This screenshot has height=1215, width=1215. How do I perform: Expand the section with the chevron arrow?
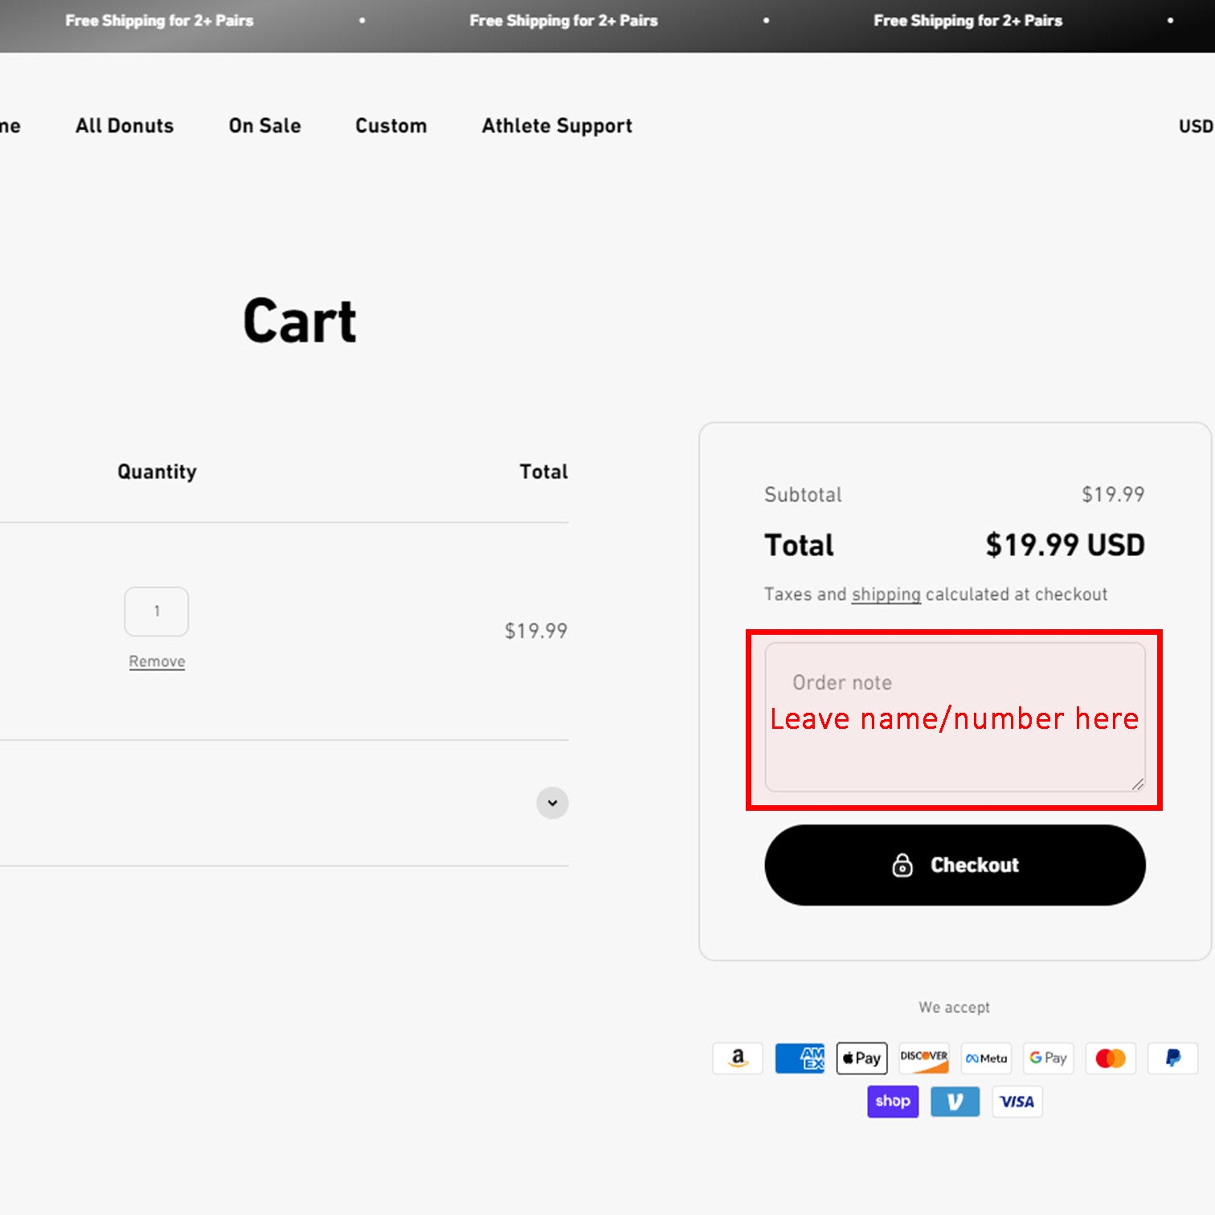[x=552, y=803]
